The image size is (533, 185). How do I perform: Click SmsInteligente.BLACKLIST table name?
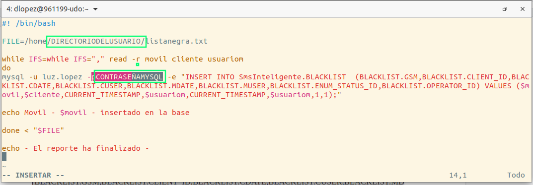pos(289,77)
